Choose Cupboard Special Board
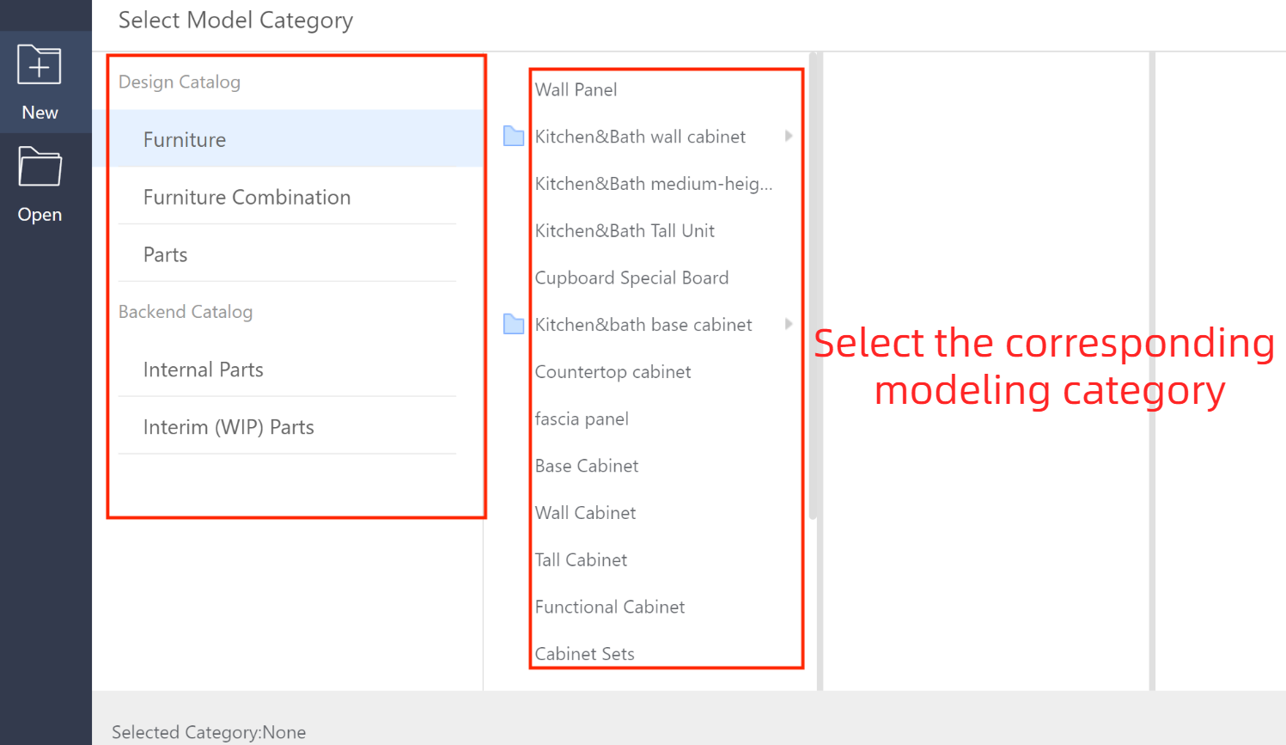This screenshot has width=1286, height=745. pos(631,278)
